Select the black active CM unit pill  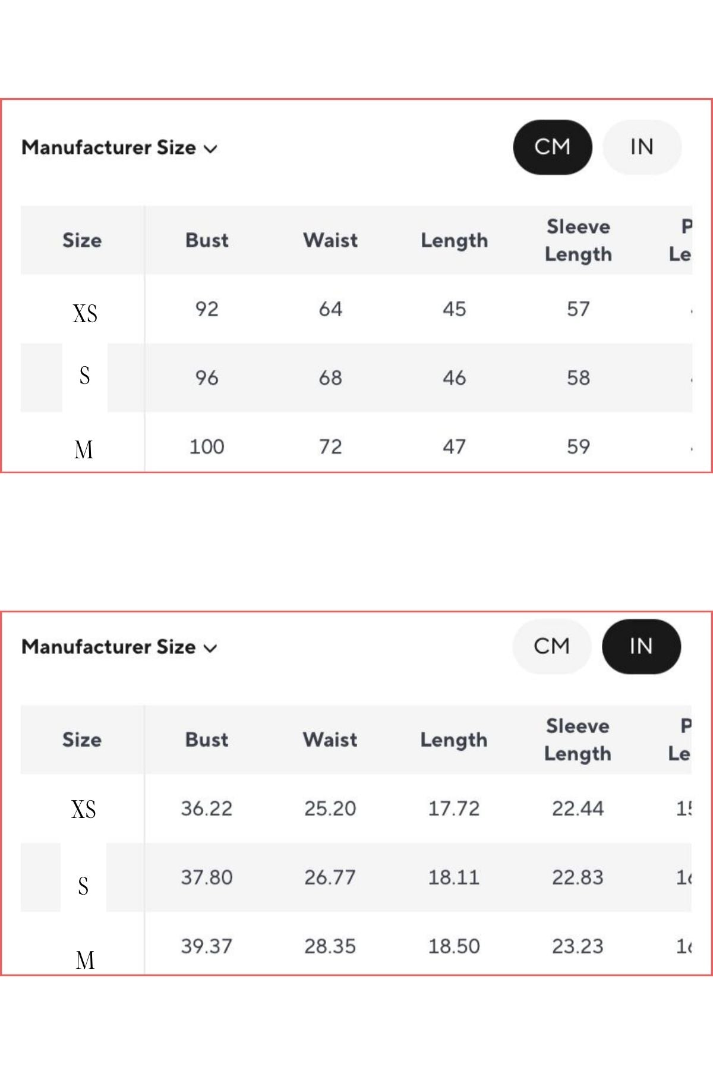point(552,147)
